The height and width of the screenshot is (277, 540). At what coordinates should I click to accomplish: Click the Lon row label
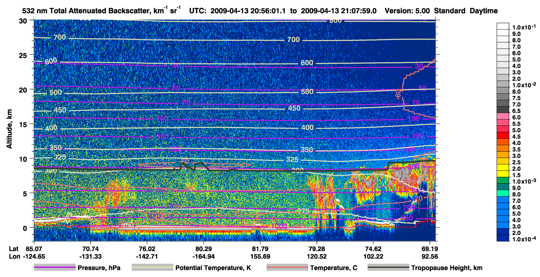pos(15,256)
